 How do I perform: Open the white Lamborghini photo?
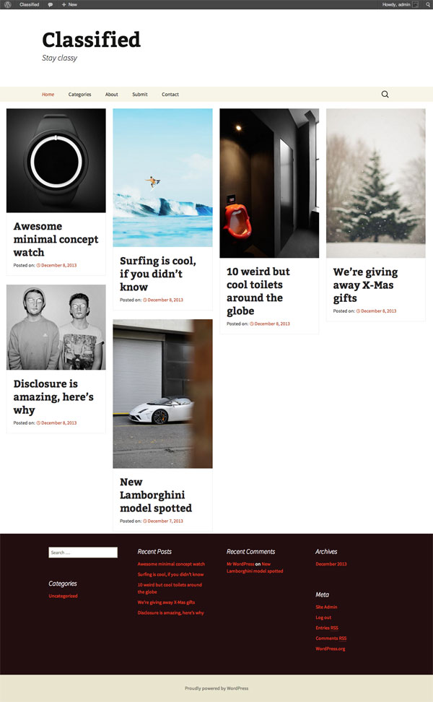point(162,394)
